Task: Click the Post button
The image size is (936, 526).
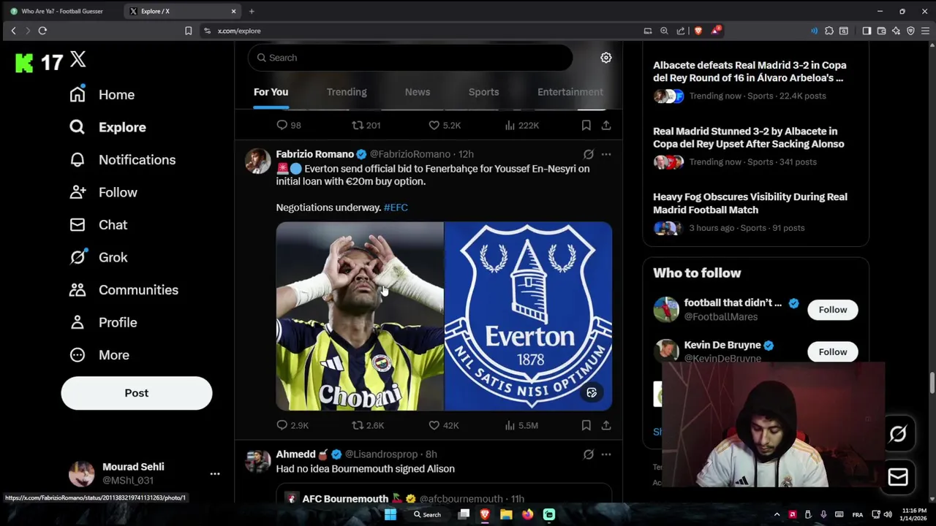Action: pyautogui.click(x=137, y=393)
